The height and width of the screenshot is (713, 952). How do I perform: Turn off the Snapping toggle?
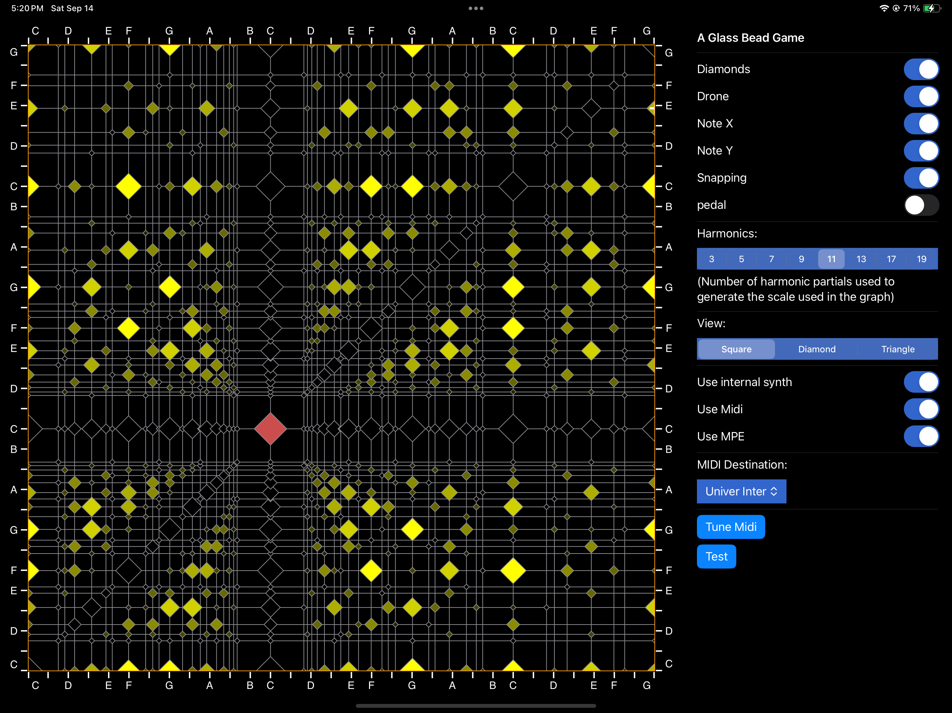click(x=921, y=178)
